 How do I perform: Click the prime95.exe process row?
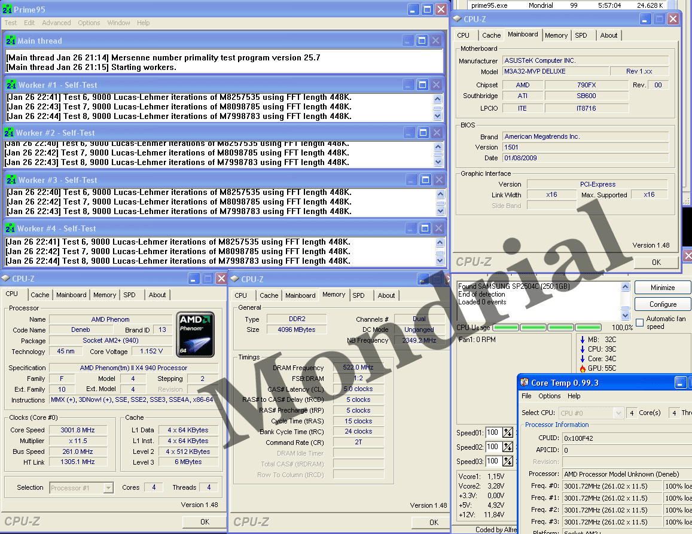coord(566,5)
